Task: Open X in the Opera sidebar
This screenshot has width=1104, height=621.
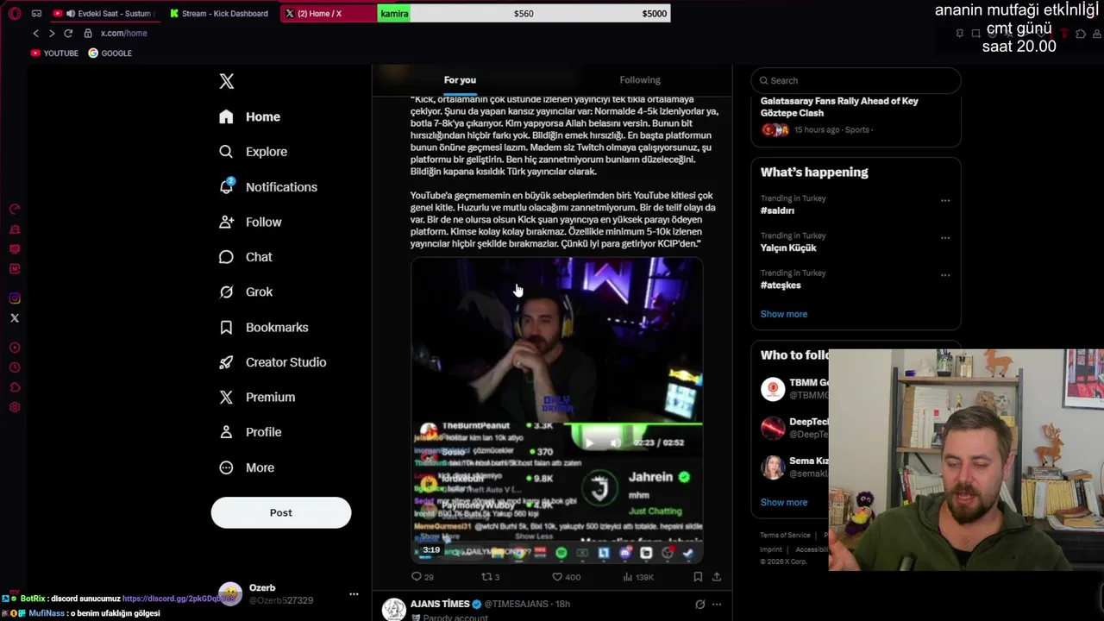Action: (x=15, y=318)
